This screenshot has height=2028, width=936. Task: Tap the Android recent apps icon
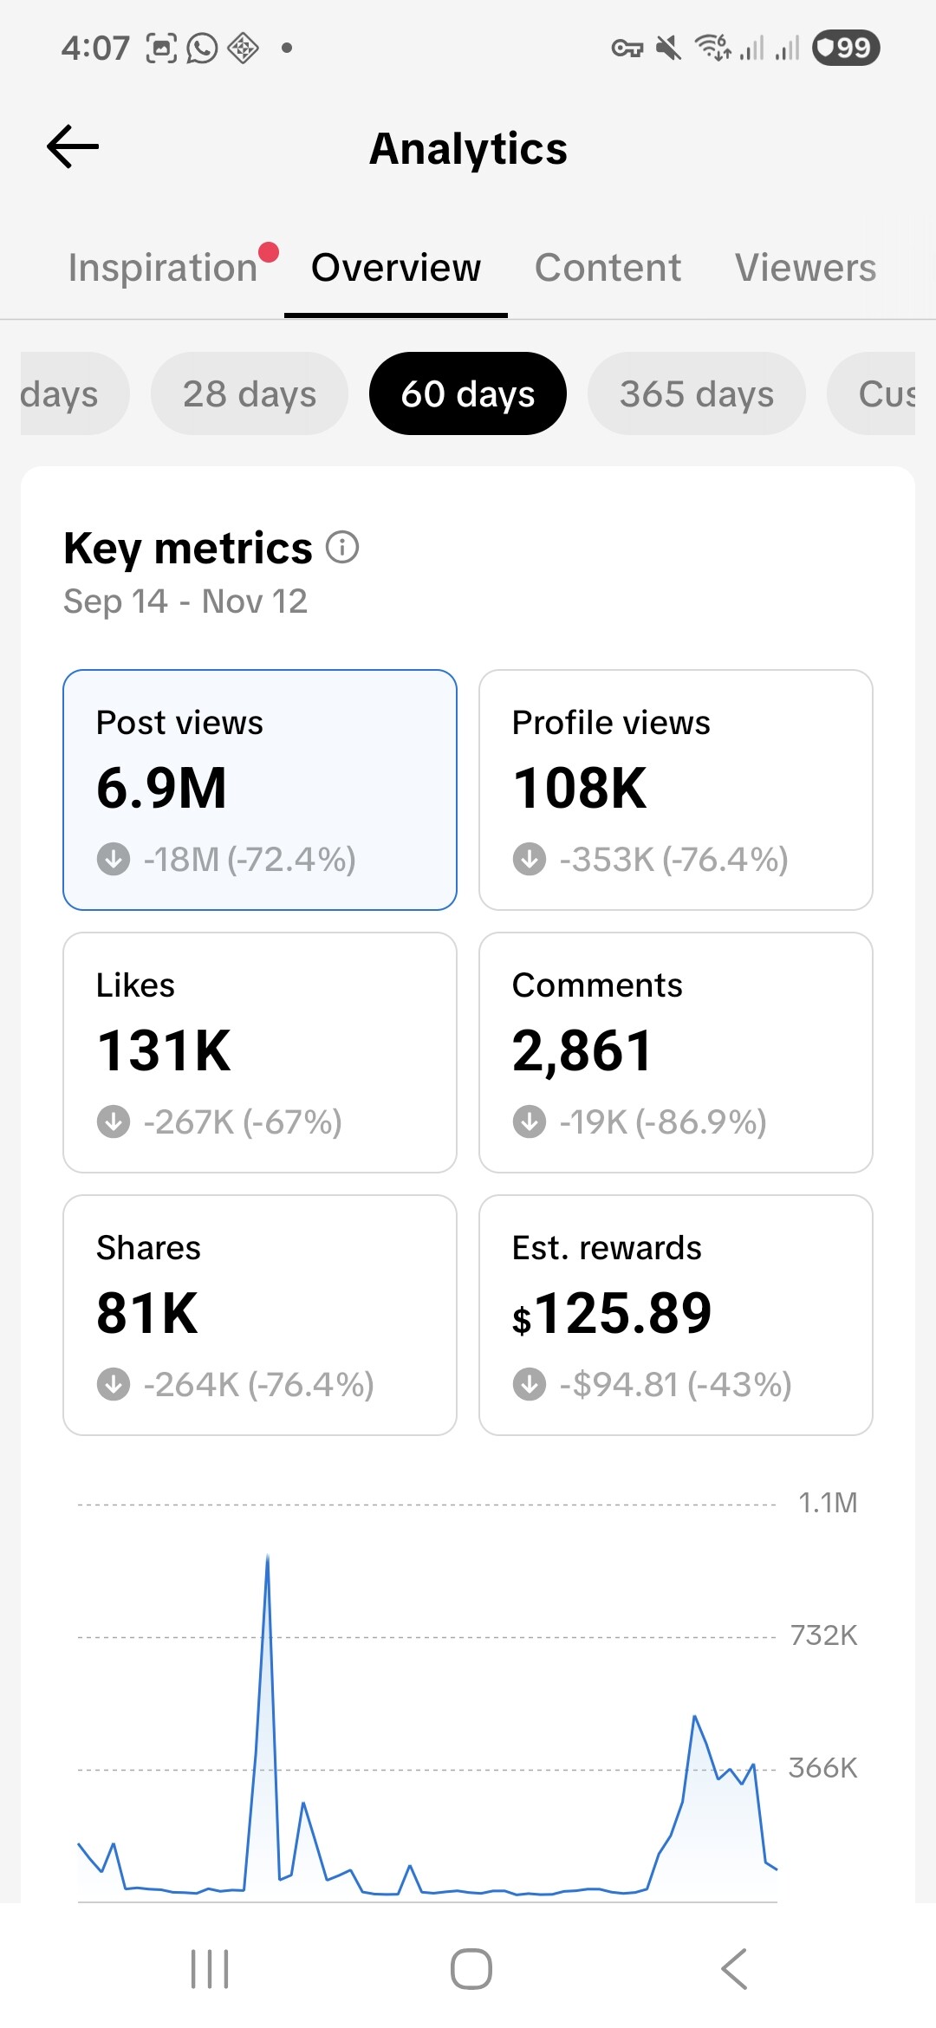click(209, 1969)
